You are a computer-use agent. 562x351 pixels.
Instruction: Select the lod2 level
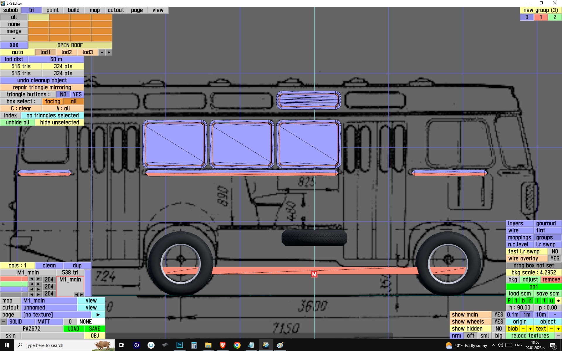[x=66, y=52]
